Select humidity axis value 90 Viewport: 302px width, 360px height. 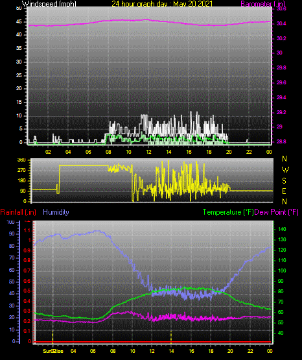coord(12,234)
